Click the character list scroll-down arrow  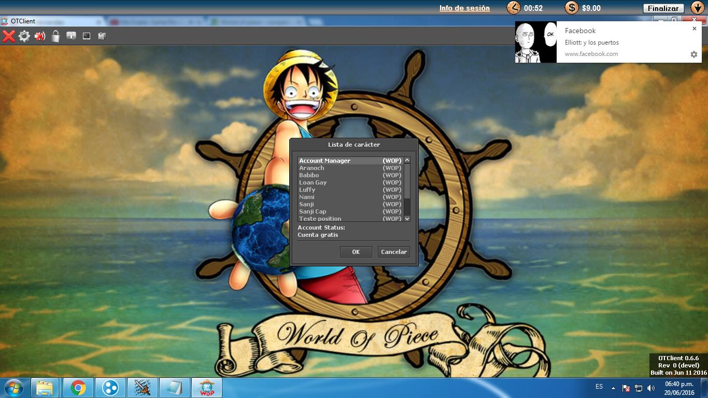pos(407,219)
